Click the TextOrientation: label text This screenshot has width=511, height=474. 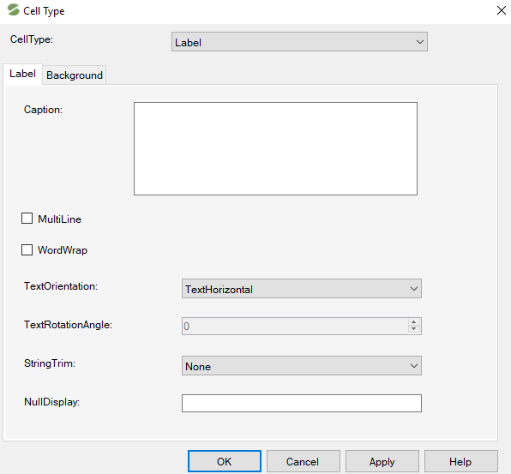(x=61, y=286)
